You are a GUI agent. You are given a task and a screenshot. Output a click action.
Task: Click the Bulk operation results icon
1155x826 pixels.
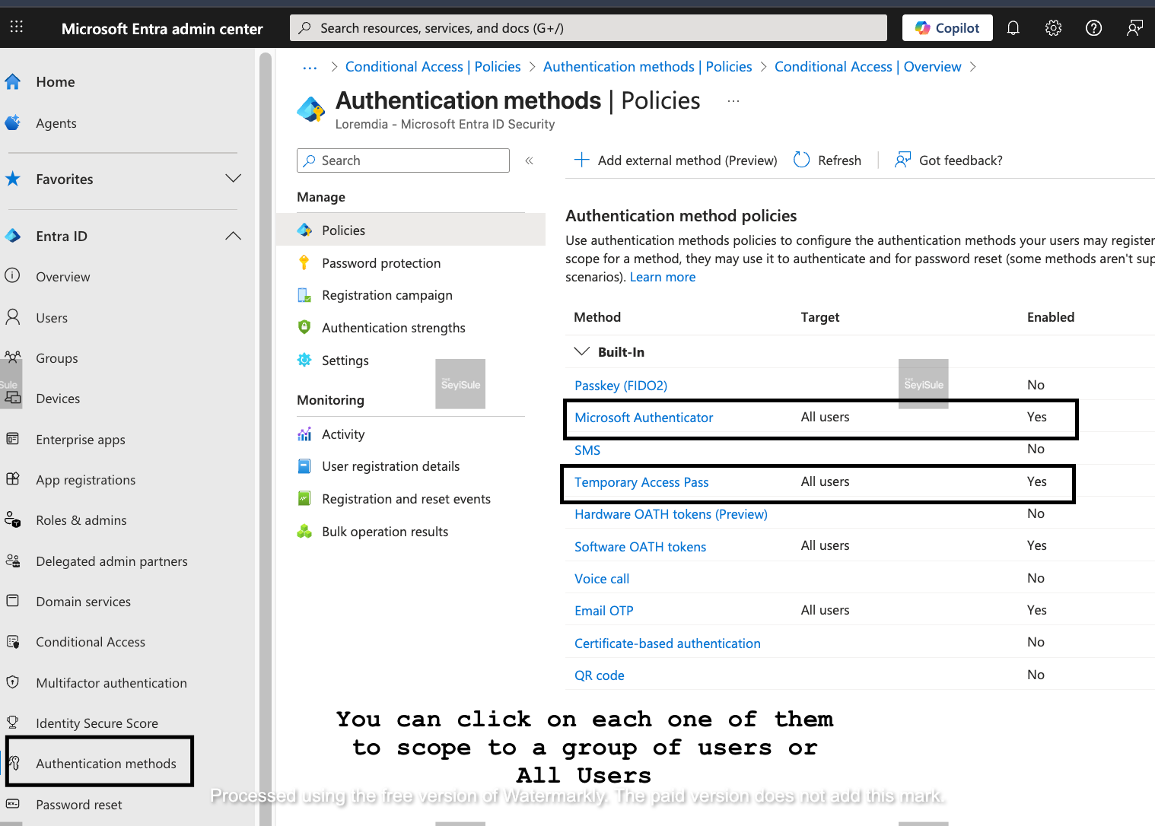coord(304,532)
